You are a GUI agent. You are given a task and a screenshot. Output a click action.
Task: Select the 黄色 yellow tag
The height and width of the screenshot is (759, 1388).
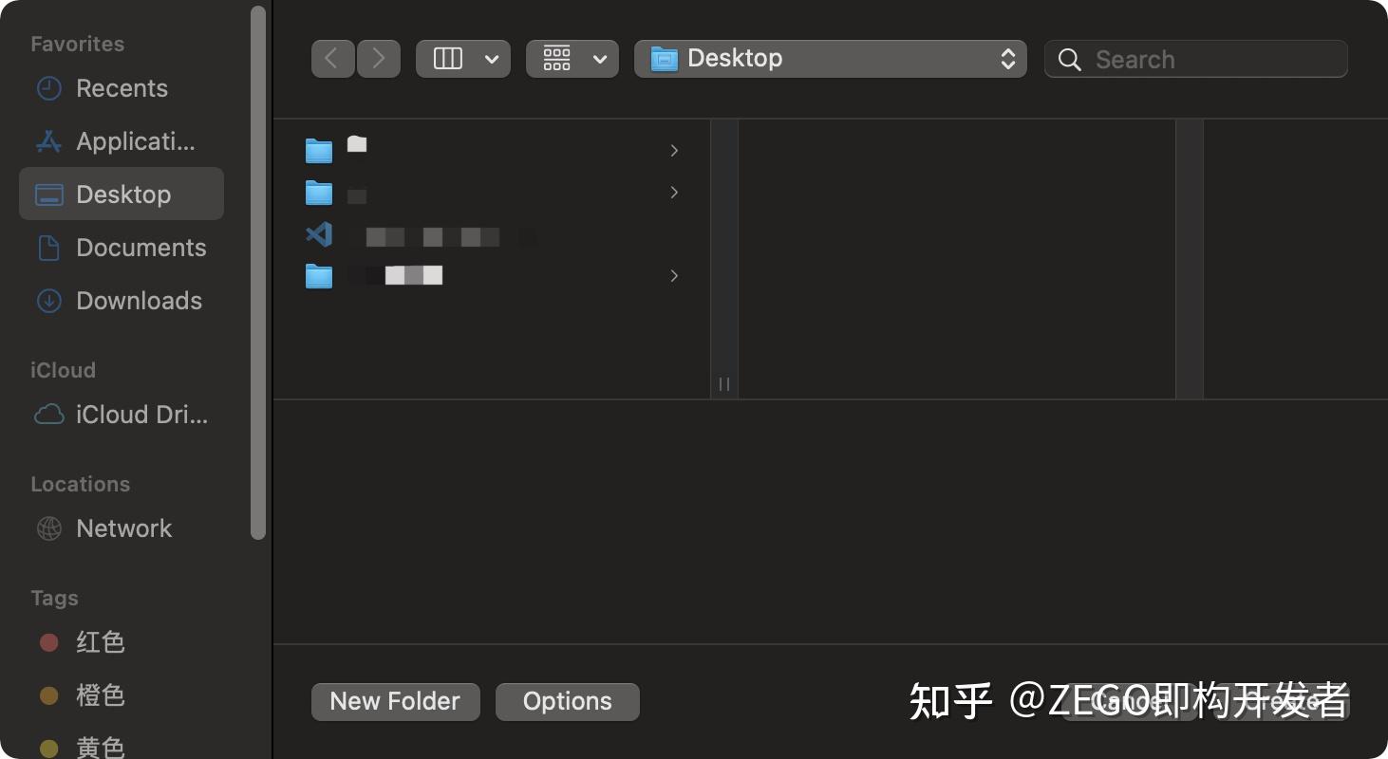100,746
